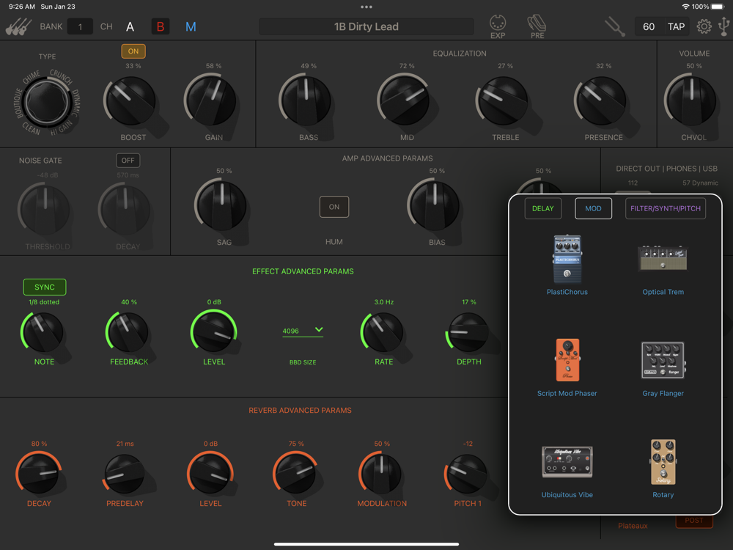Select the PRE wah pedal icon
The height and width of the screenshot is (550, 733).
[x=537, y=26]
